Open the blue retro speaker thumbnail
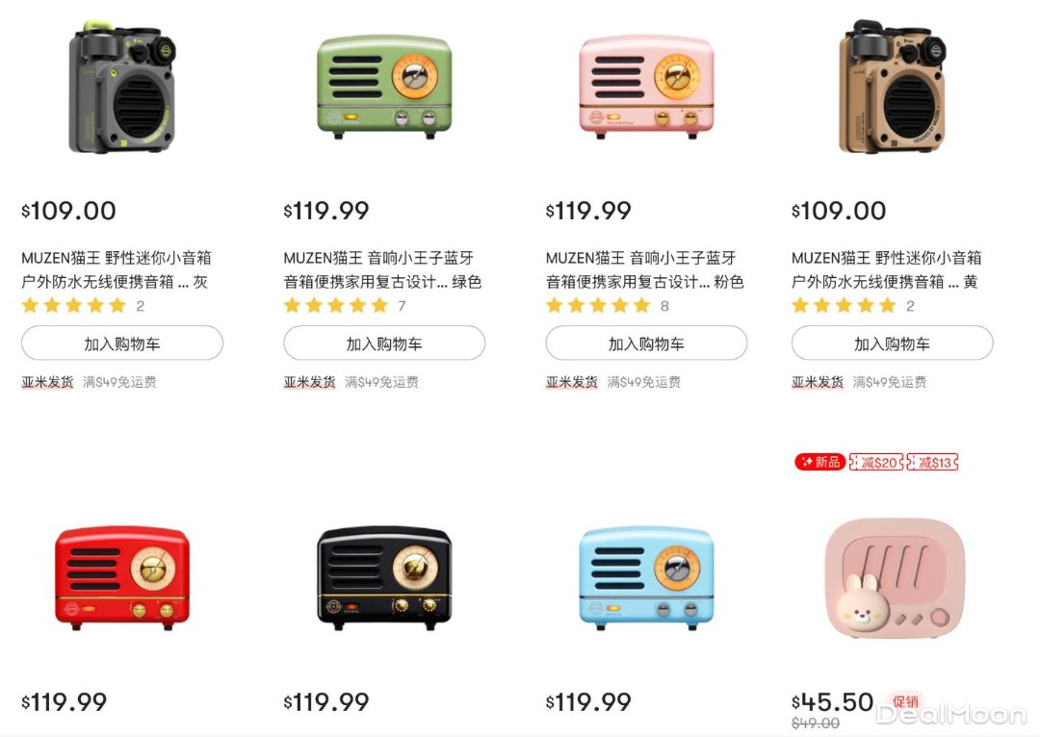 click(646, 577)
